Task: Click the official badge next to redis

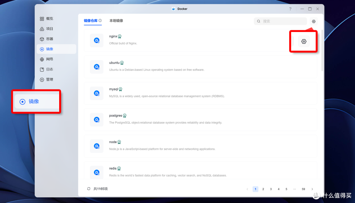Action: (119, 168)
